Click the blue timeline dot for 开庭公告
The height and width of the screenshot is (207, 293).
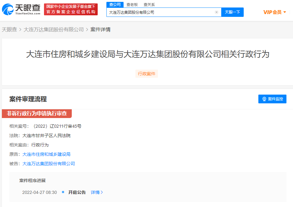pyautogui.click(x=63, y=192)
